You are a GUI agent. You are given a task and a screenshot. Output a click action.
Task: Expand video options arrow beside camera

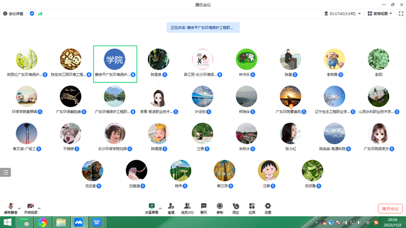click(x=39, y=208)
